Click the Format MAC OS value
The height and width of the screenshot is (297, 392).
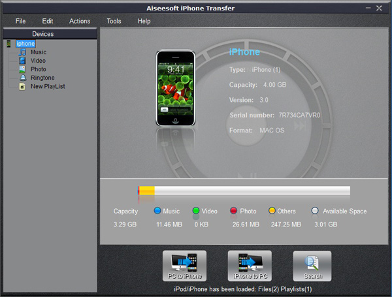click(272, 131)
